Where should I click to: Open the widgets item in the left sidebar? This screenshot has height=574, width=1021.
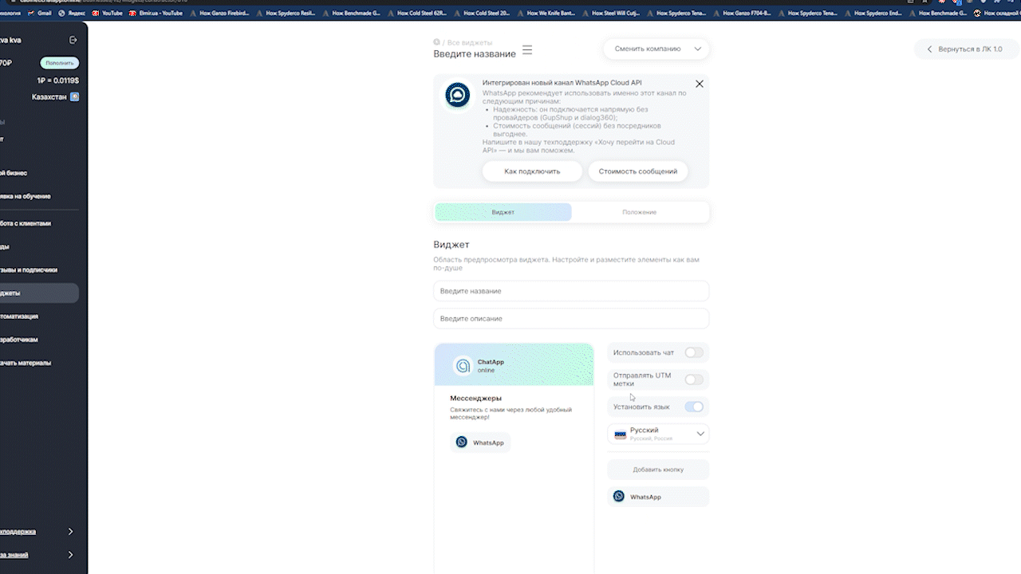click(x=39, y=293)
